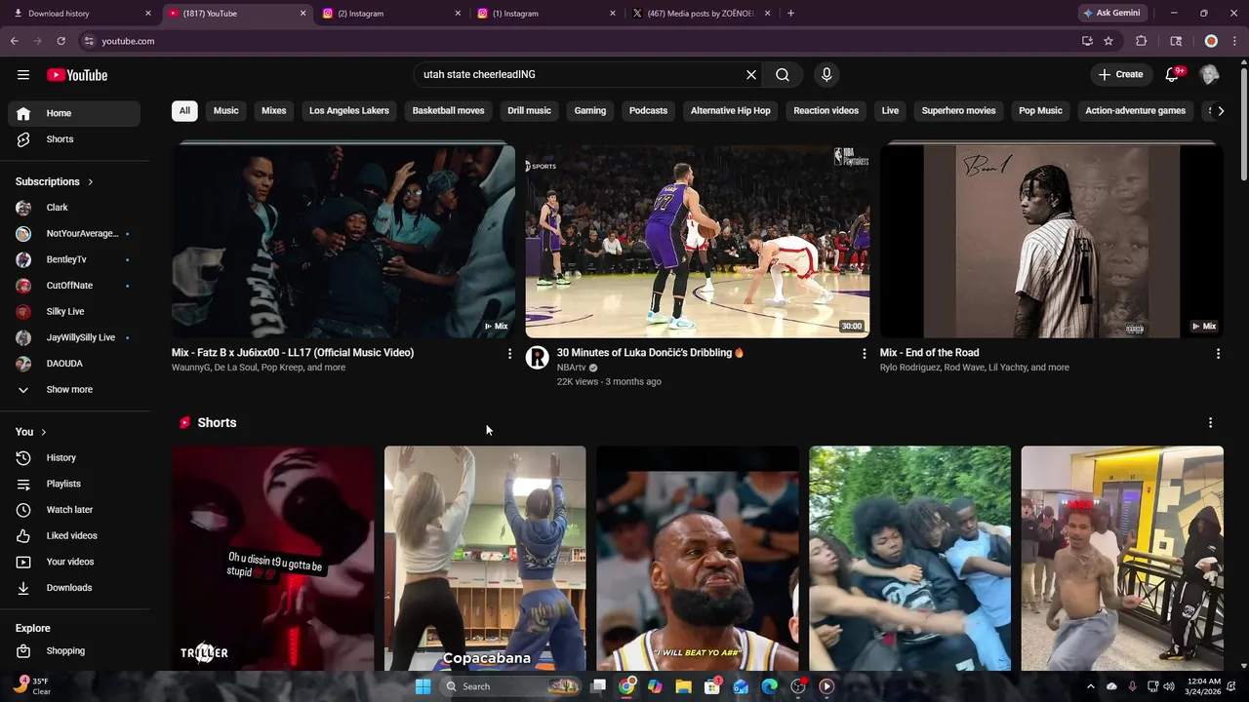Open the notifications bell
The image size is (1249, 702).
click(x=1173, y=74)
